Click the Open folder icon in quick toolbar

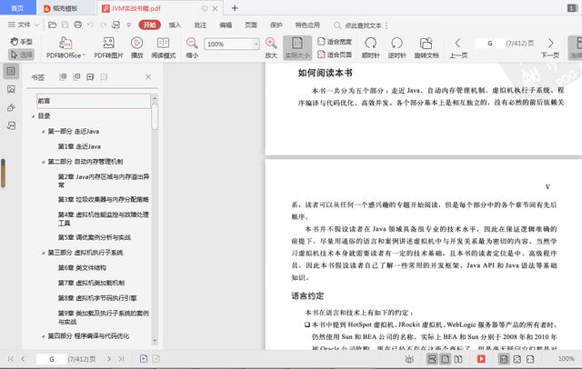(x=53, y=25)
